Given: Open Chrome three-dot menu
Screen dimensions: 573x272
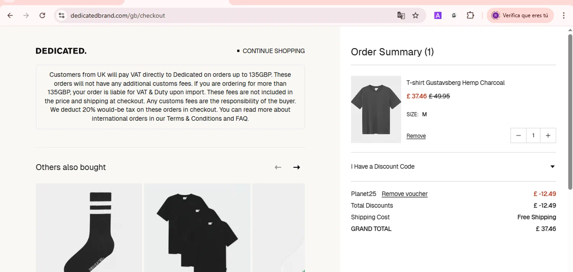Looking at the screenshot, I should click(564, 16).
